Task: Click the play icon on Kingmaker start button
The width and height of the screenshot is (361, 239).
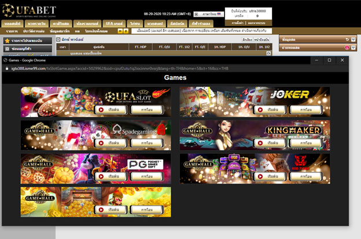Action: pyautogui.click(x=260, y=143)
